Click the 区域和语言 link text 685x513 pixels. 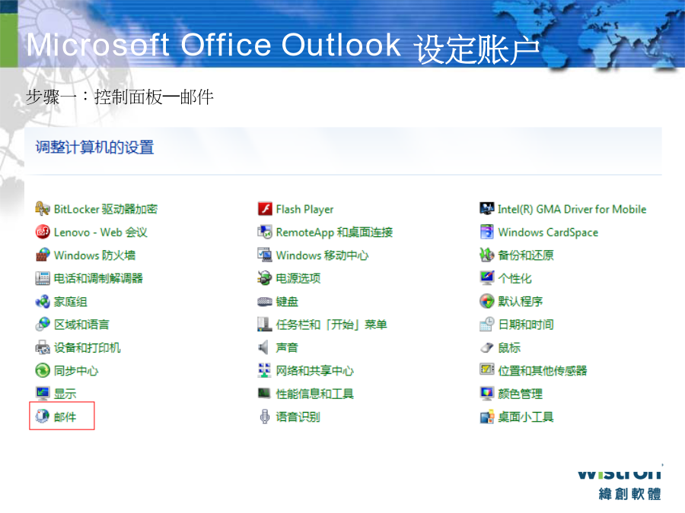[81, 325]
